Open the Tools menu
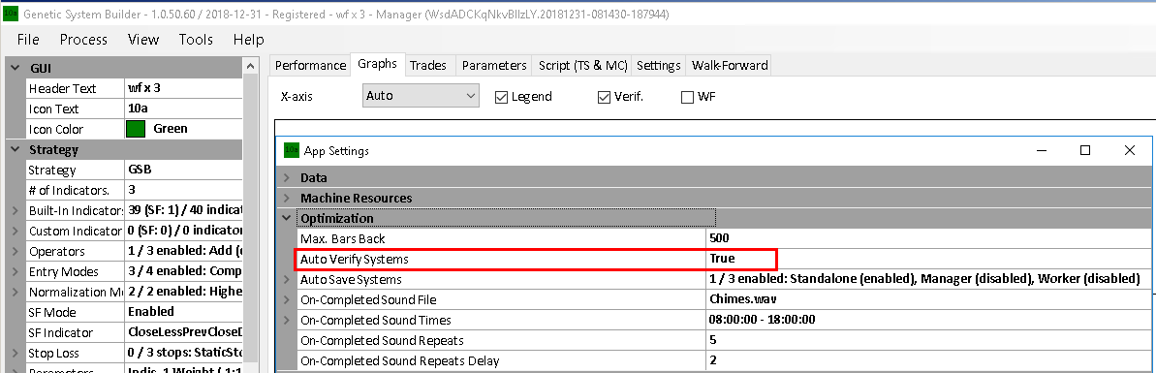1156x373 pixels. [196, 40]
